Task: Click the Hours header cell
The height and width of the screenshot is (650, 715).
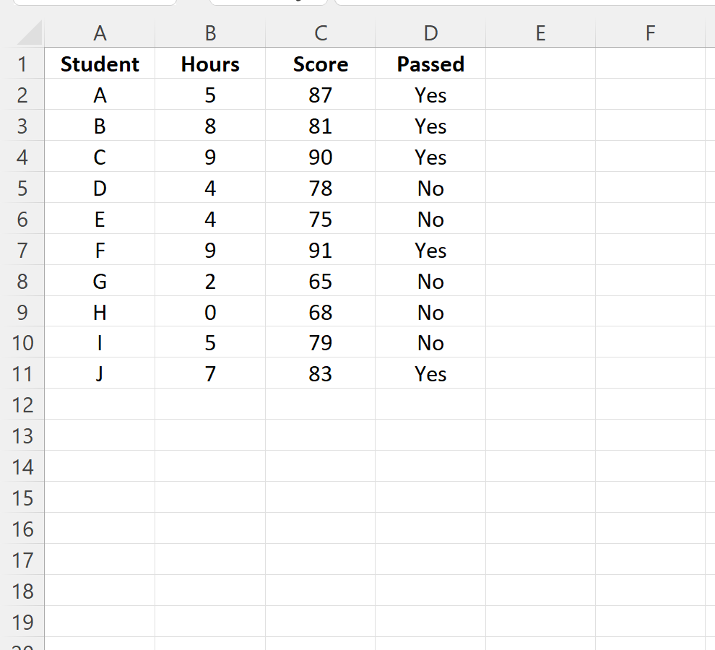Action: coord(209,64)
